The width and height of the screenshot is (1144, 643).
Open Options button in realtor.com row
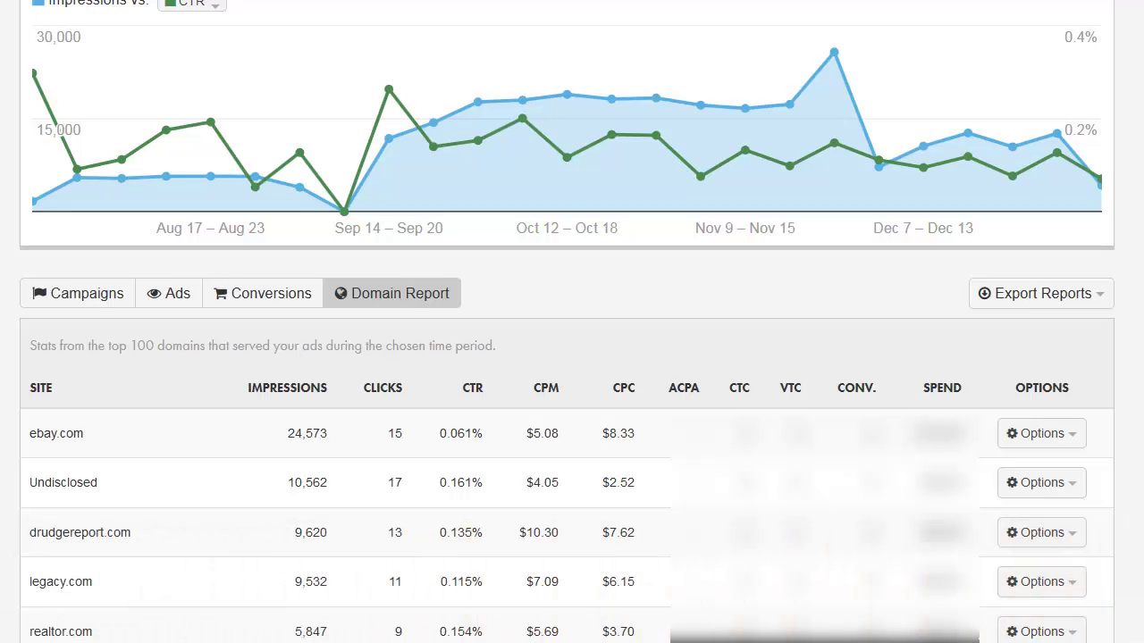point(1041,631)
